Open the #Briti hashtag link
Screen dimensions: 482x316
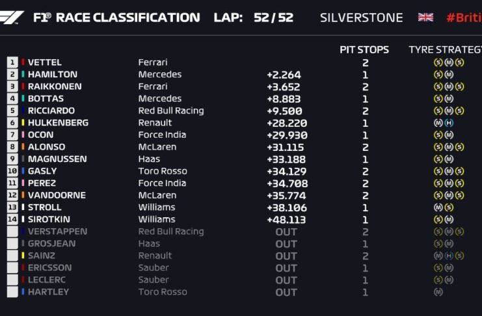[x=463, y=18]
